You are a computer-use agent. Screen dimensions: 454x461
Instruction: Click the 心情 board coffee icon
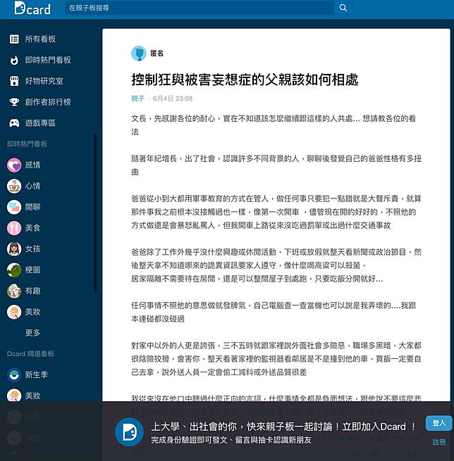pos(14,186)
